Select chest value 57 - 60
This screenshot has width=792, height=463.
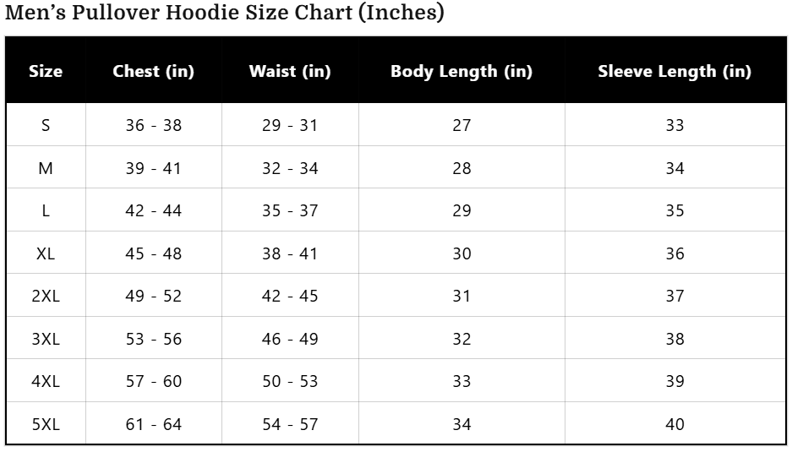[x=153, y=381]
